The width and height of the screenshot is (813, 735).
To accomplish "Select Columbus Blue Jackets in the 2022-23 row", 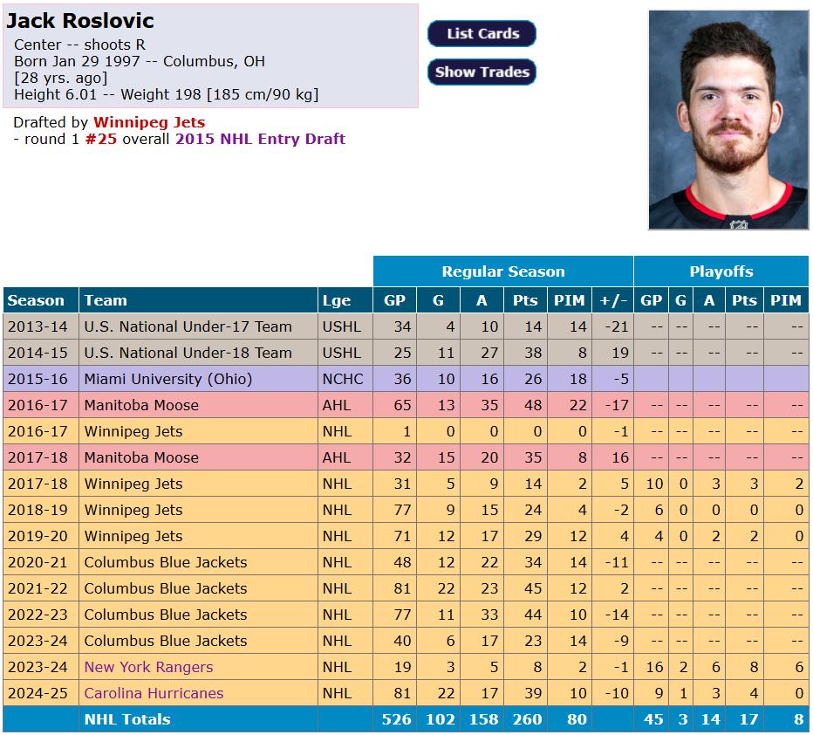I will click(x=198, y=615).
